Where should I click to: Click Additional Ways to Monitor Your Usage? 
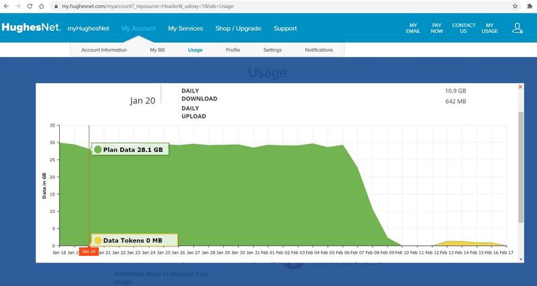pyautogui.click(x=161, y=278)
